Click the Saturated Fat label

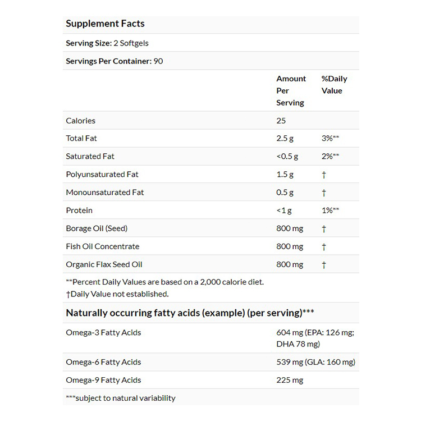tap(90, 157)
